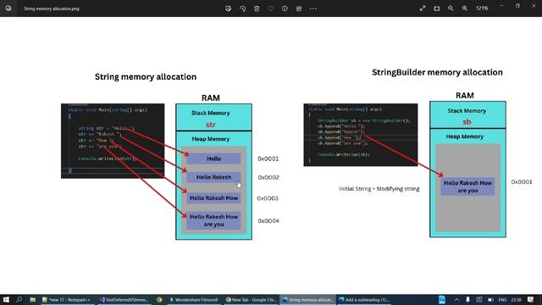Click address label 0x0002
This screenshot has height=305, width=542.
268,177
